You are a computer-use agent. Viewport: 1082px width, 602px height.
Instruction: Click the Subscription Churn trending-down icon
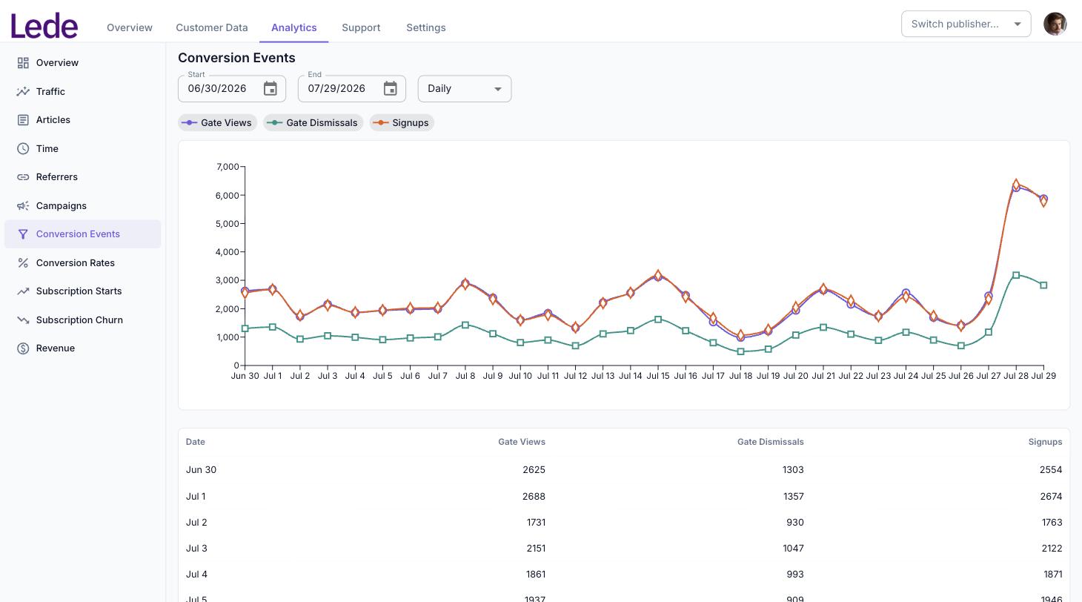(x=23, y=320)
